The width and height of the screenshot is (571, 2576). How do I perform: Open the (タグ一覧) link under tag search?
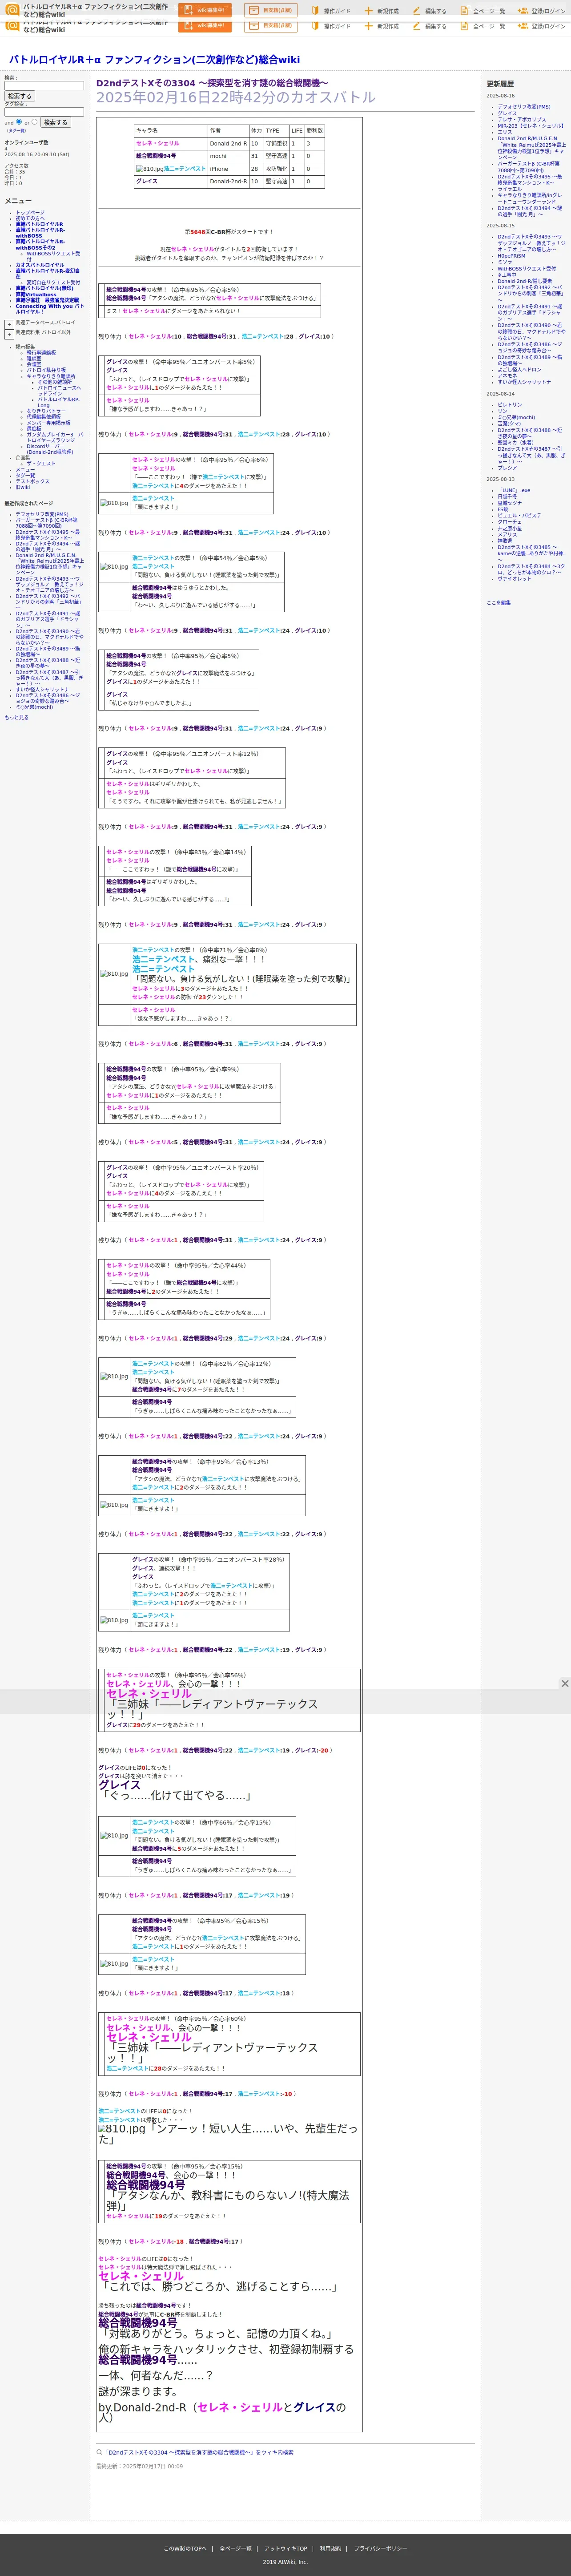[x=16, y=130]
